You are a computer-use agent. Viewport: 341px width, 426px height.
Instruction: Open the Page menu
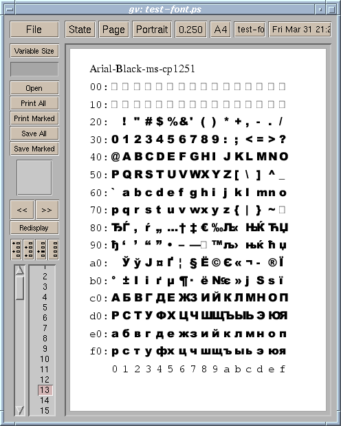(113, 30)
